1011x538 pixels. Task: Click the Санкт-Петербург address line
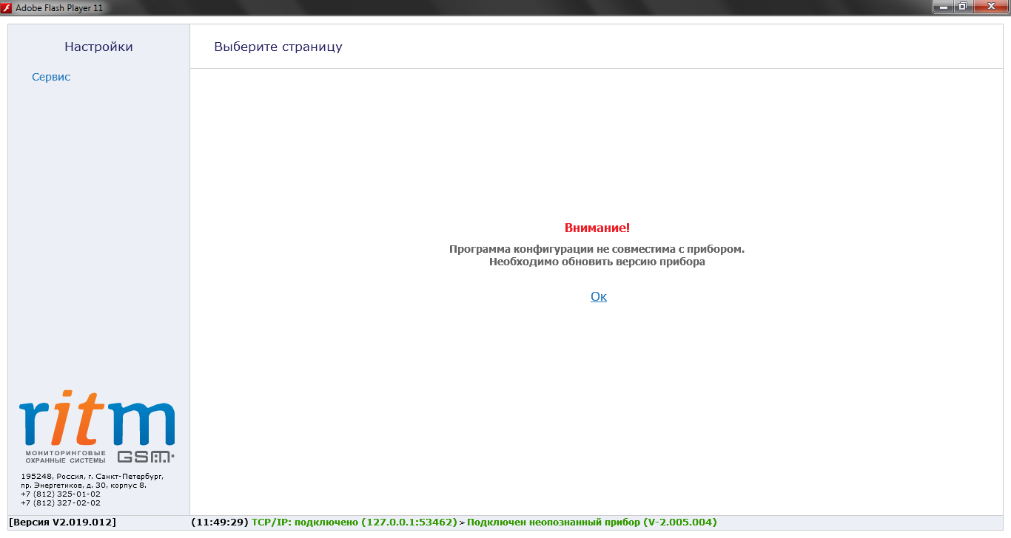(92, 477)
